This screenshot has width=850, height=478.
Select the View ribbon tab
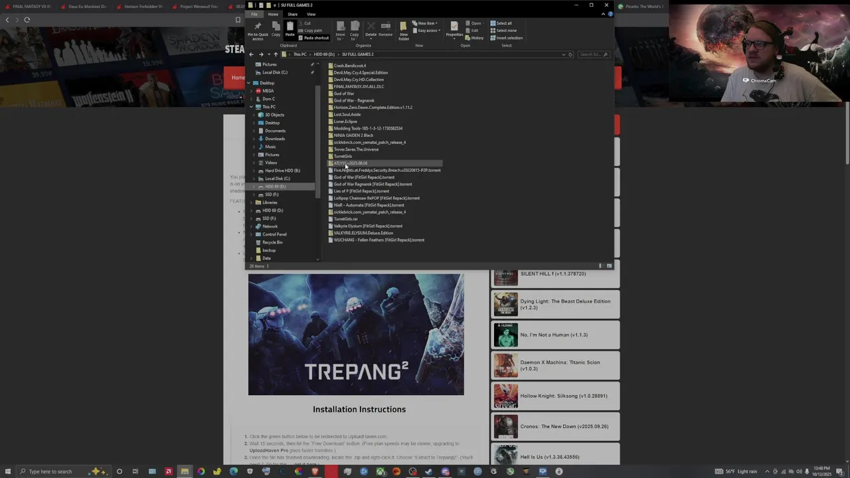tap(311, 14)
